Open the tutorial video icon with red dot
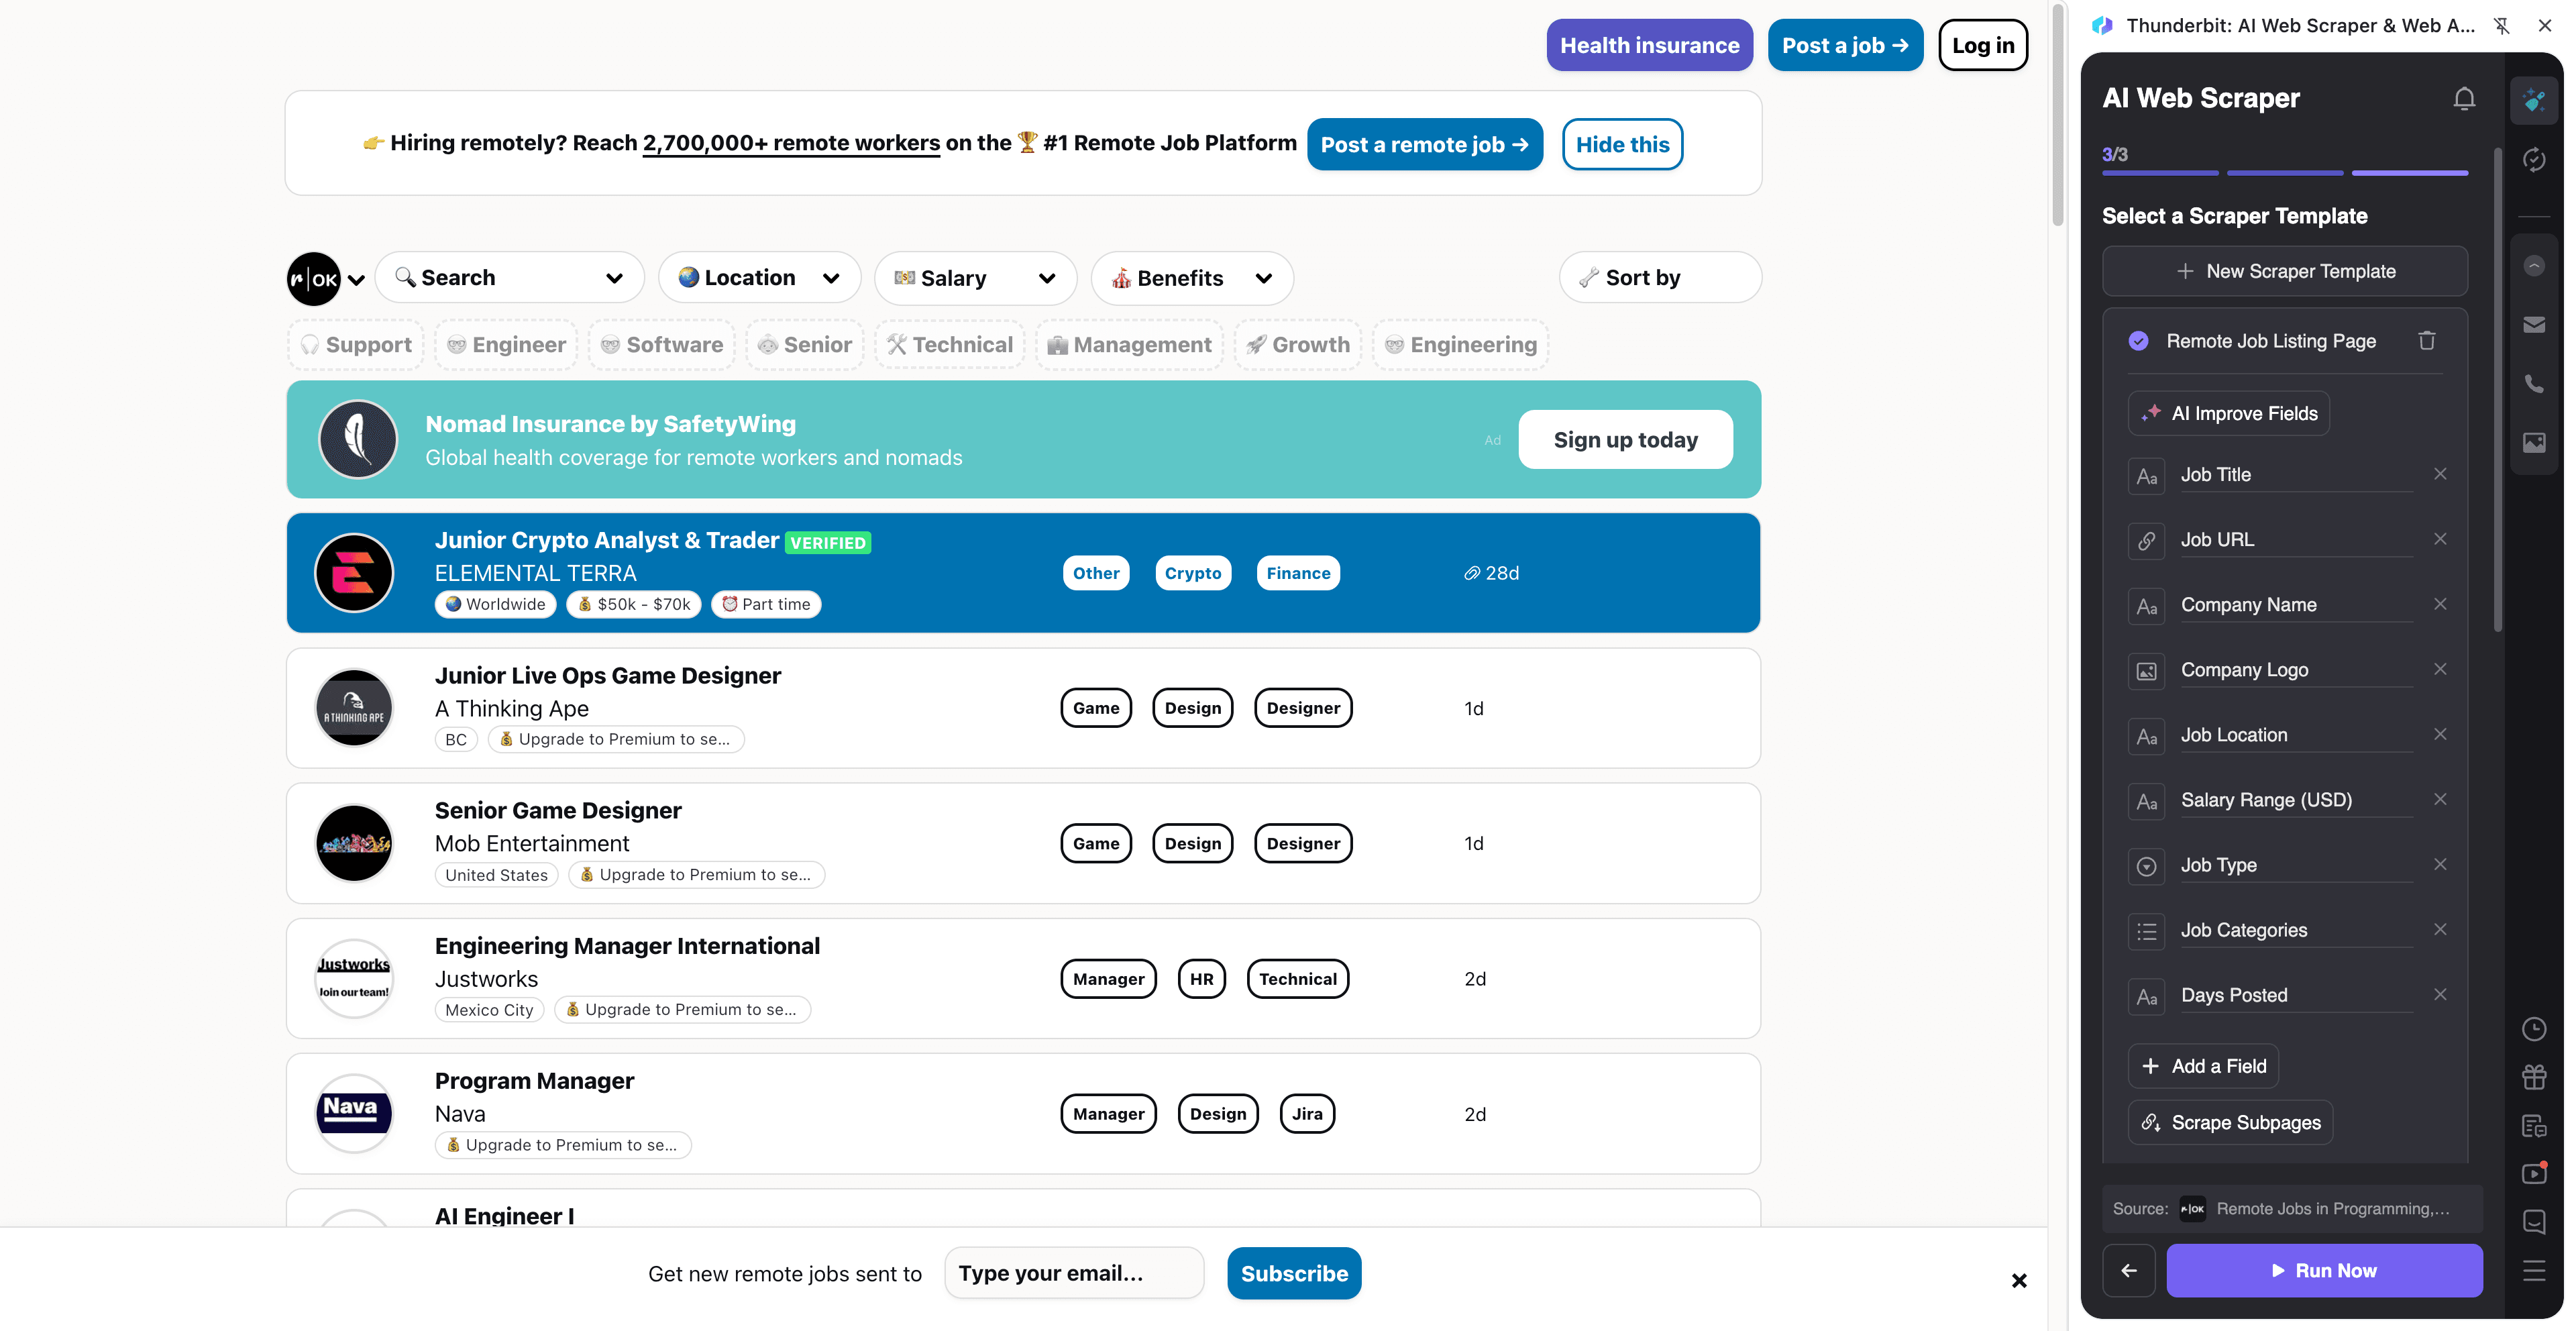 pyautogui.click(x=2535, y=1172)
